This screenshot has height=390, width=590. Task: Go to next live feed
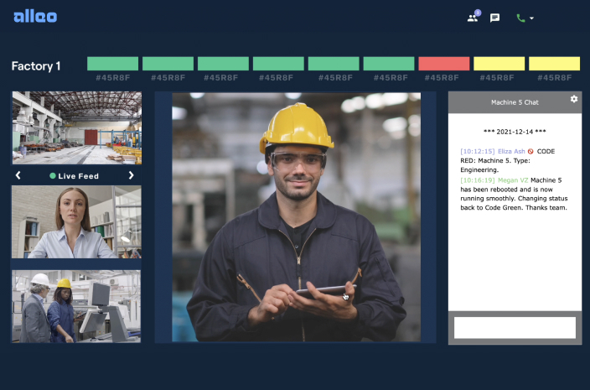(x=131, y=175)
